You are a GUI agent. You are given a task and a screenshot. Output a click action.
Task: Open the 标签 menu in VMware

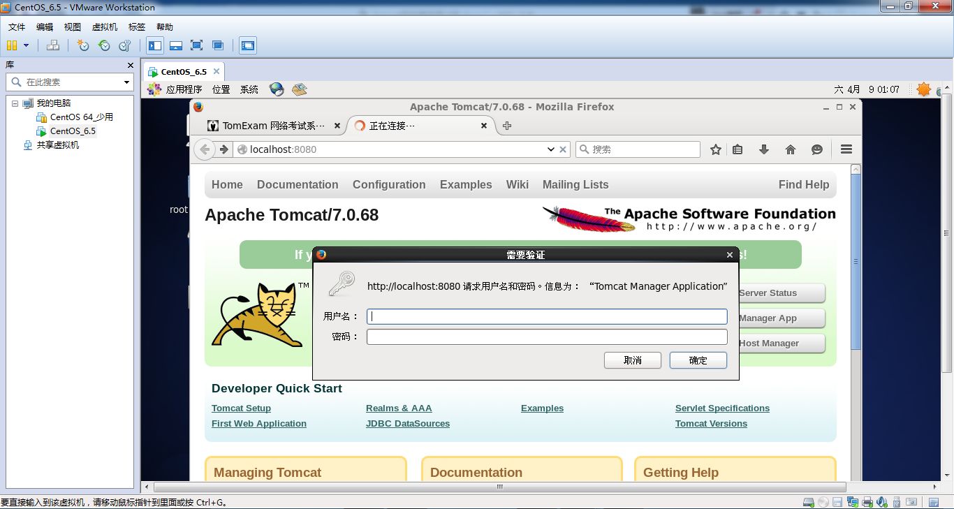click(x=137, y=27)
